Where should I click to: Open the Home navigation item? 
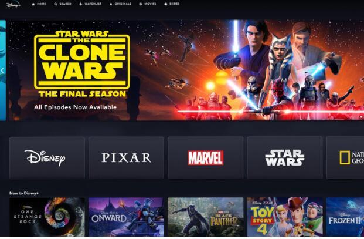click(x=39, y=4)
